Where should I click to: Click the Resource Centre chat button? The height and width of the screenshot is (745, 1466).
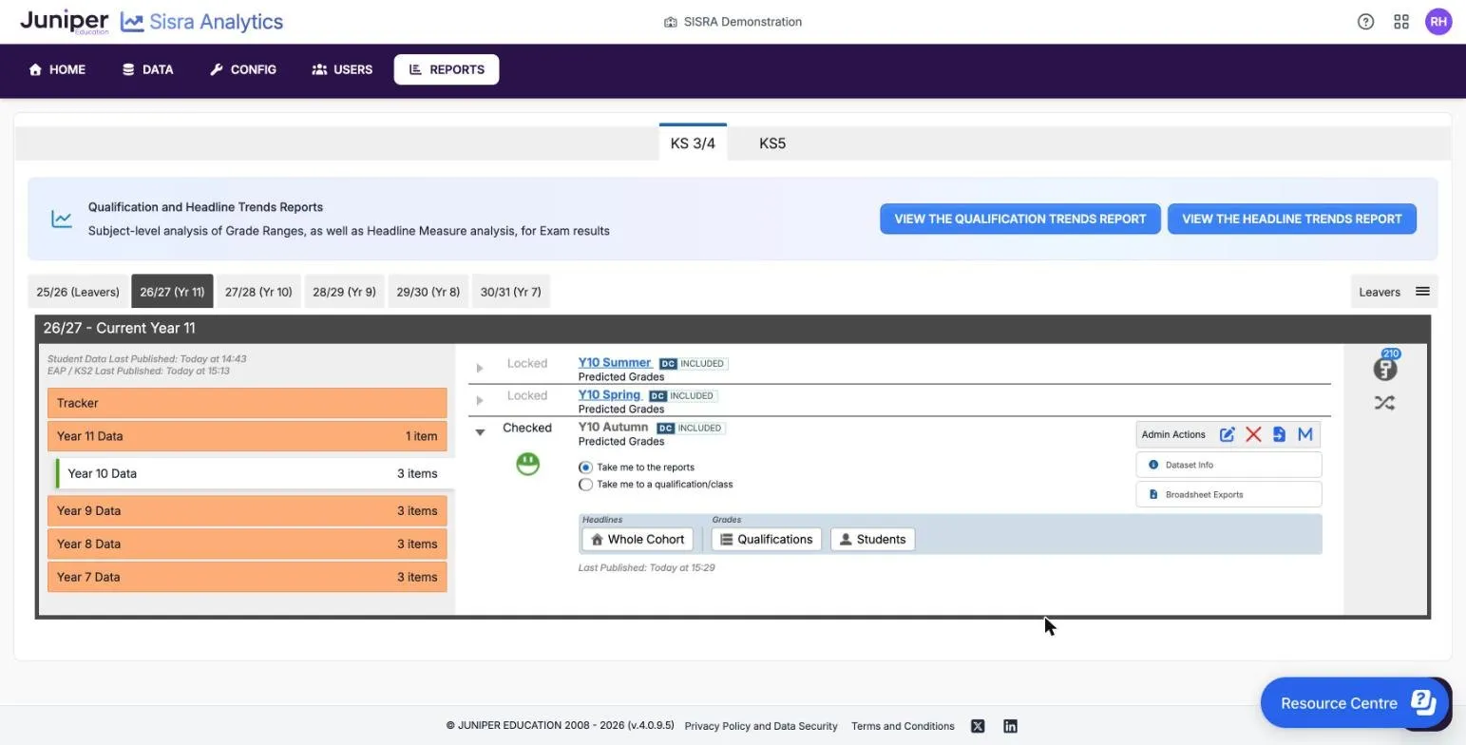click(1355, 703)
